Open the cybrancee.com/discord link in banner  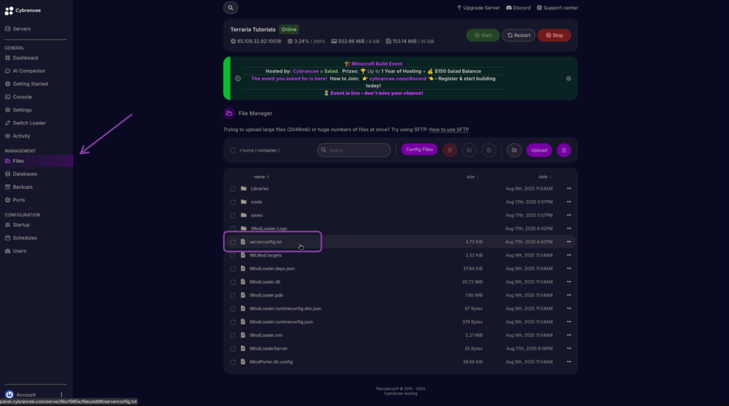pos(397,78)
